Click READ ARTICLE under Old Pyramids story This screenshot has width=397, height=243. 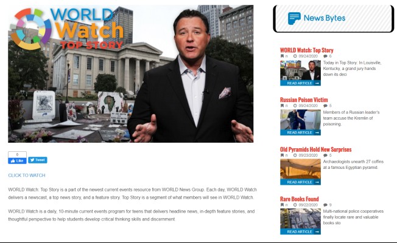tap(300, 182)
